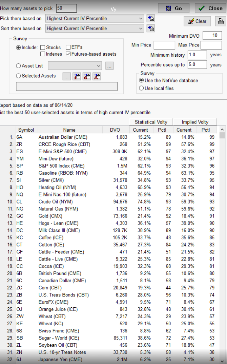Click the icon beside the Pick criteria dropdown
Viewport: 227px width, 364px height.
pyautogui.click(x=151, y=19)
